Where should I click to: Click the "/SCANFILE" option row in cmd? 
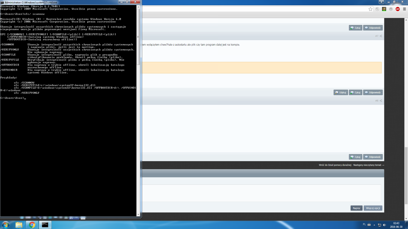61,56
